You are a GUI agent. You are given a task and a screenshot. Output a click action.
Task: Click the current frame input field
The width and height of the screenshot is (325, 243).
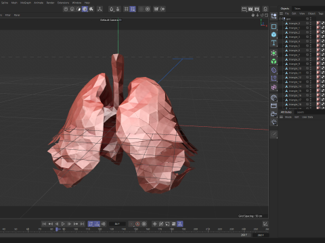[117, 224]
